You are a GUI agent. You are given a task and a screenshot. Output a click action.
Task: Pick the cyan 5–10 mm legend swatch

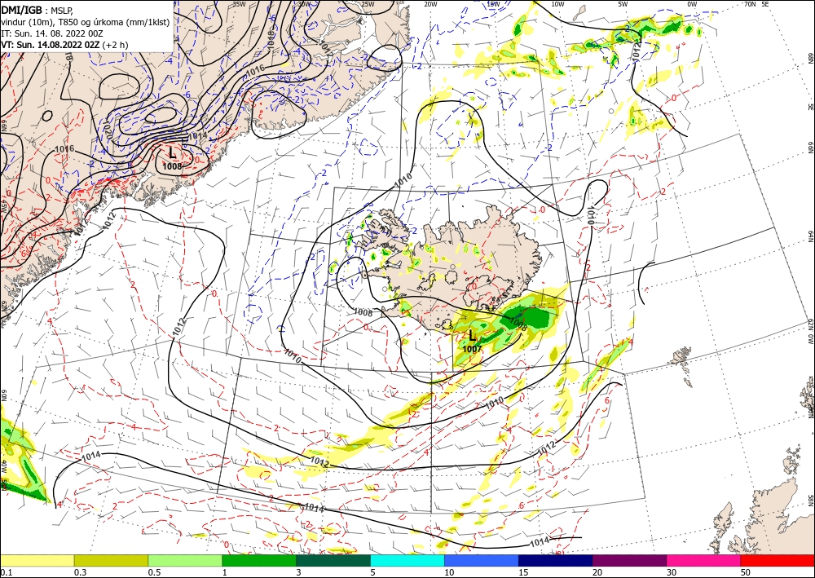coord(407,560)
